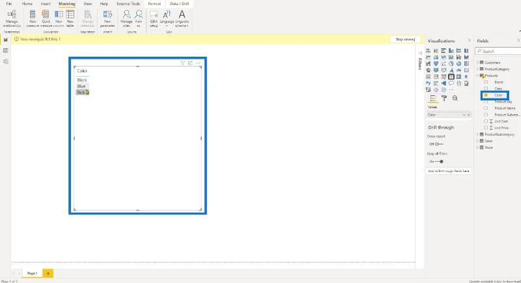521x283 pixels.
Task: Collapse the Visualizations pane chevron
Action: pos(469,40)
